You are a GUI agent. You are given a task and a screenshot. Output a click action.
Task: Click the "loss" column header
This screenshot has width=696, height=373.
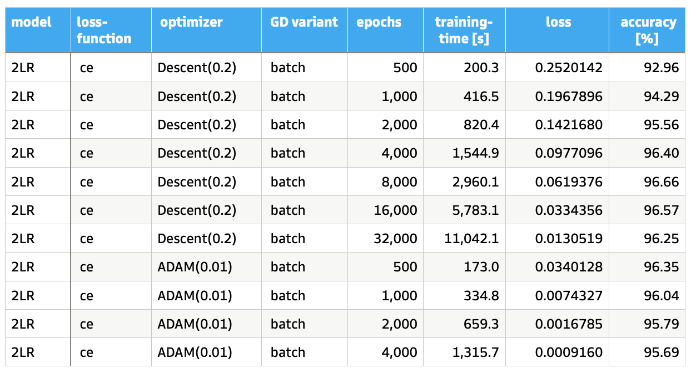[x=558, y=23]
